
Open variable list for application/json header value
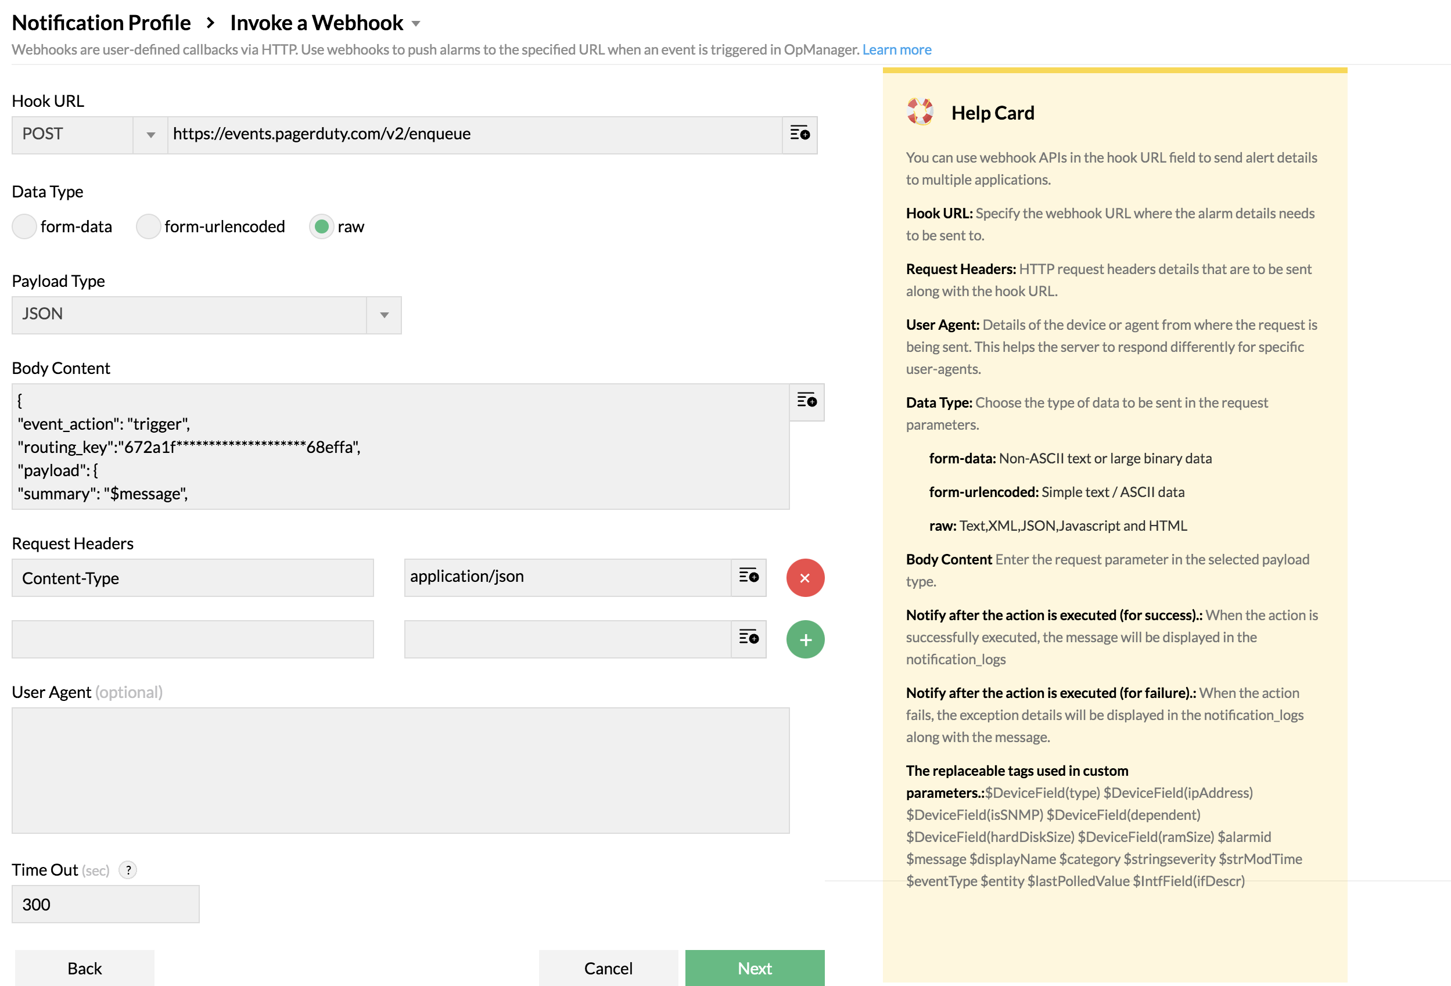click(x=748, y=577)
